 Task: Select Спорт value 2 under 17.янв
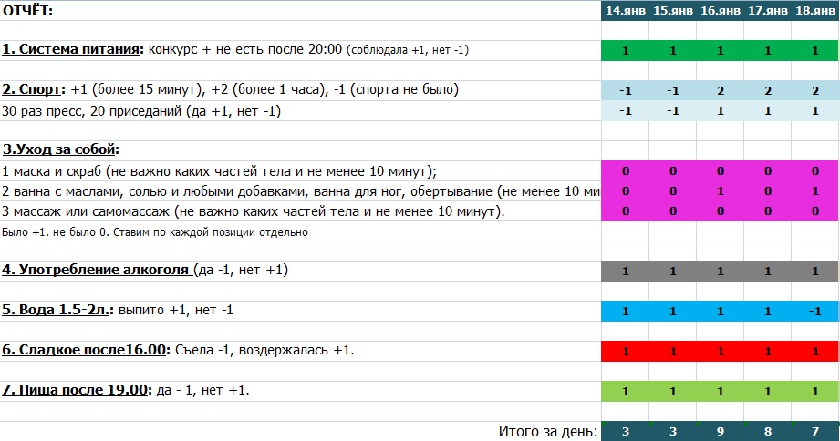pyautogui.click(x=768, y=90)
